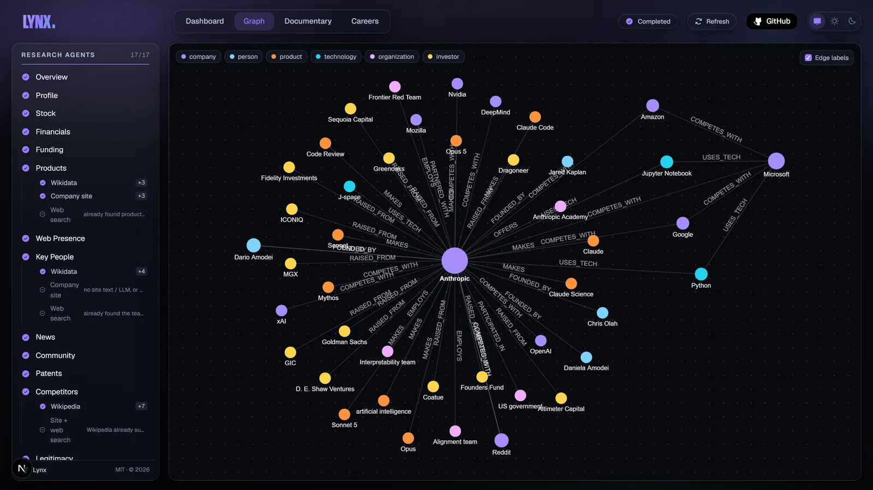Open the GitHub link button

(772, 21)
